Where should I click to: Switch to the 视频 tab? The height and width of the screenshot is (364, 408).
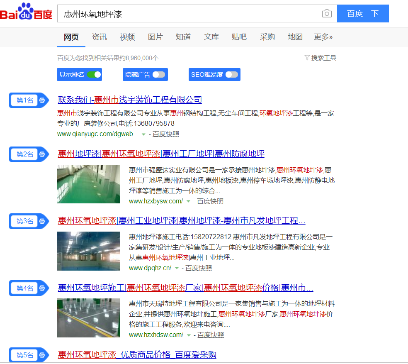coord(127,37)
